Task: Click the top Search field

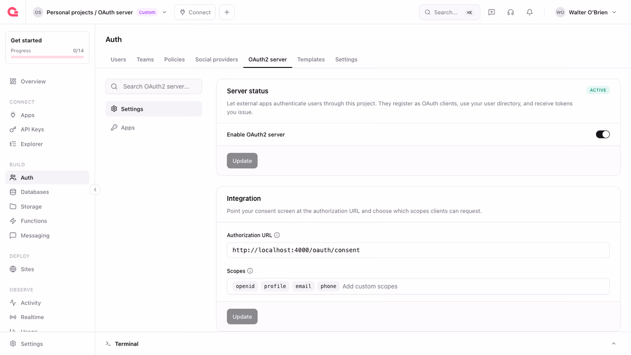Action: pyautogui.click(x=450, y=12)
